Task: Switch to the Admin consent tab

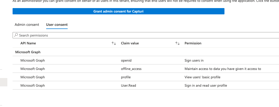Action: click(27, 25)
